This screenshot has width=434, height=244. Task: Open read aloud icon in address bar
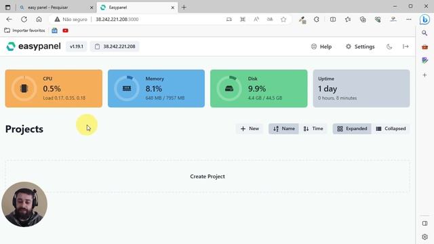(x=256, y=20)
